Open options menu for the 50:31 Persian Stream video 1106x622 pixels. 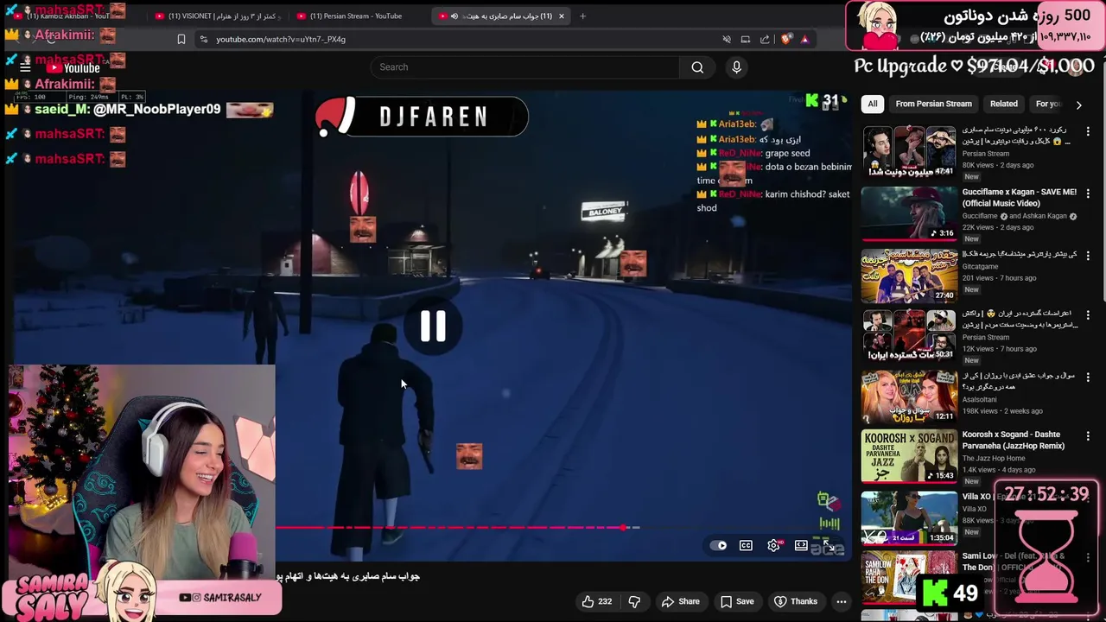pyautogui.click(x=1088, y=315)
